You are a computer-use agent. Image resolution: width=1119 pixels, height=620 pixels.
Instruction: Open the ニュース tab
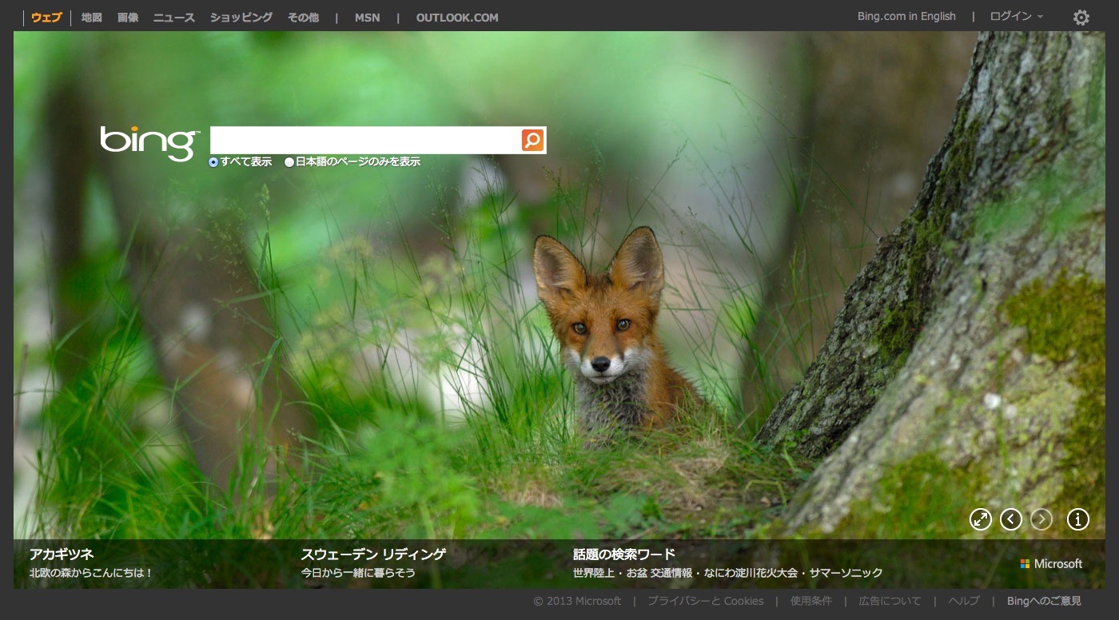[173, 18]
